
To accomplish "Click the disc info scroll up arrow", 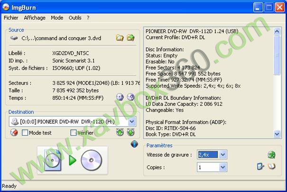I will point(277,31).
